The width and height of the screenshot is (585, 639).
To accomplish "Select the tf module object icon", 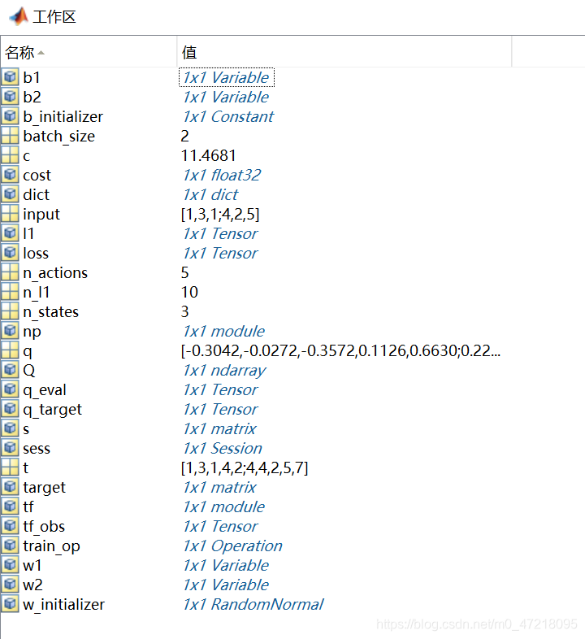I will pyautogui.click(x=10, y=506).
